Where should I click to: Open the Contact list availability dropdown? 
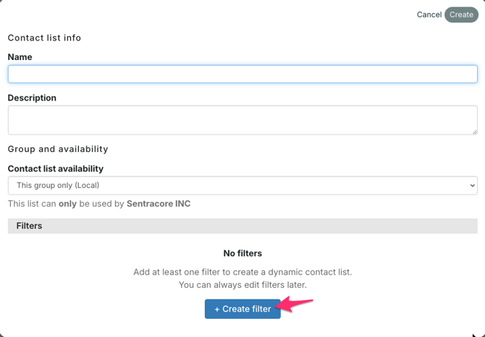coord(242,185)
